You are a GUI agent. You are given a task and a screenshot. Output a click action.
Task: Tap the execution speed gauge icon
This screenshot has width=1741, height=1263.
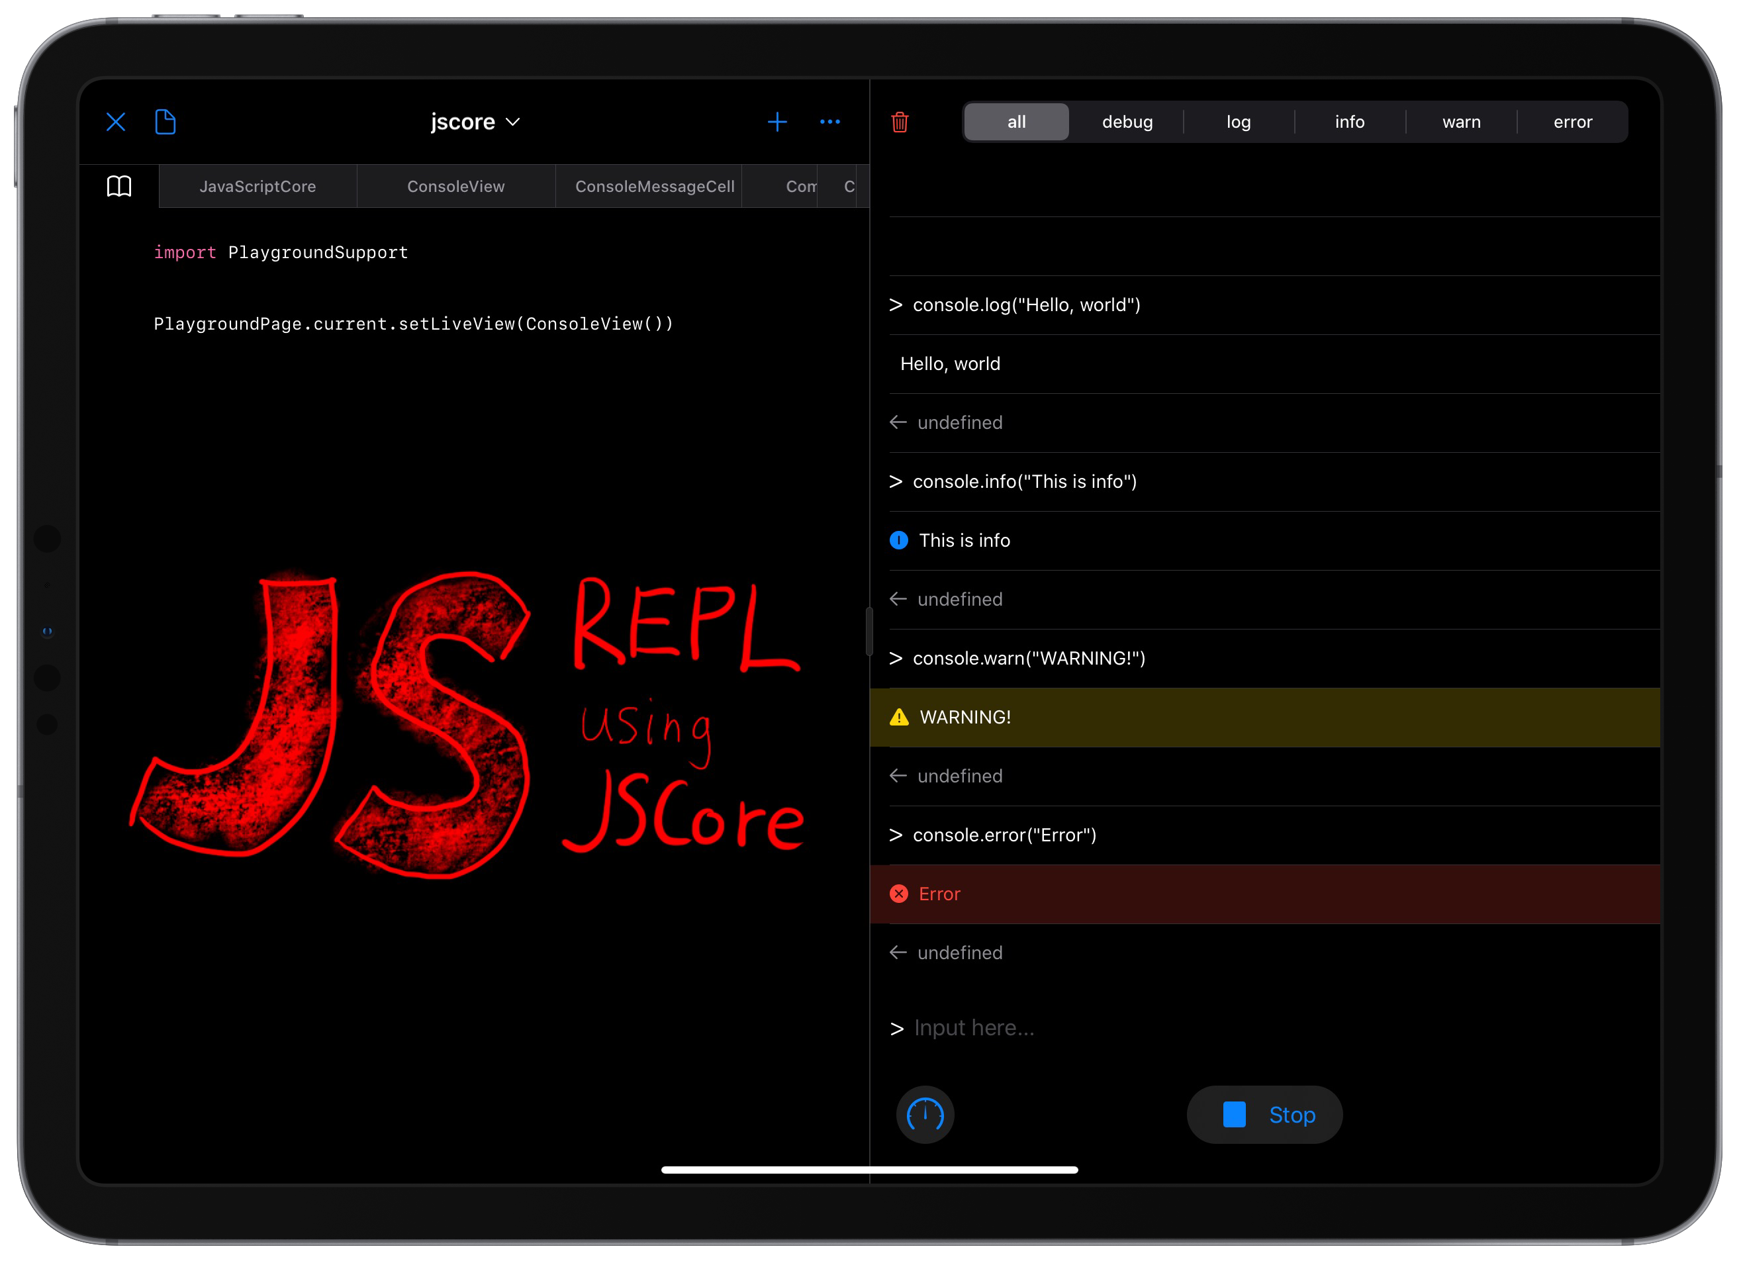click(925, 1114)
